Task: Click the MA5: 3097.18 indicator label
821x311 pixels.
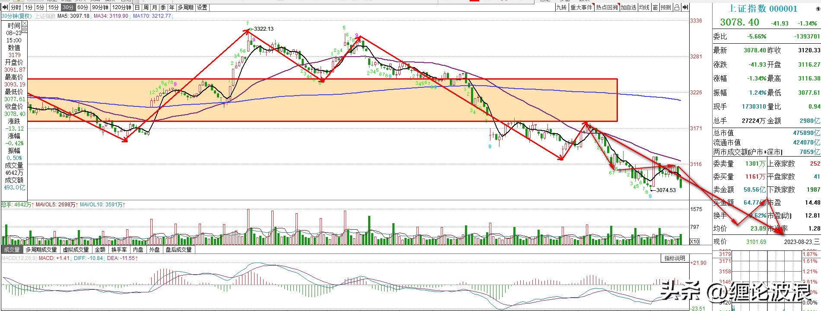Action: point(73,16)
